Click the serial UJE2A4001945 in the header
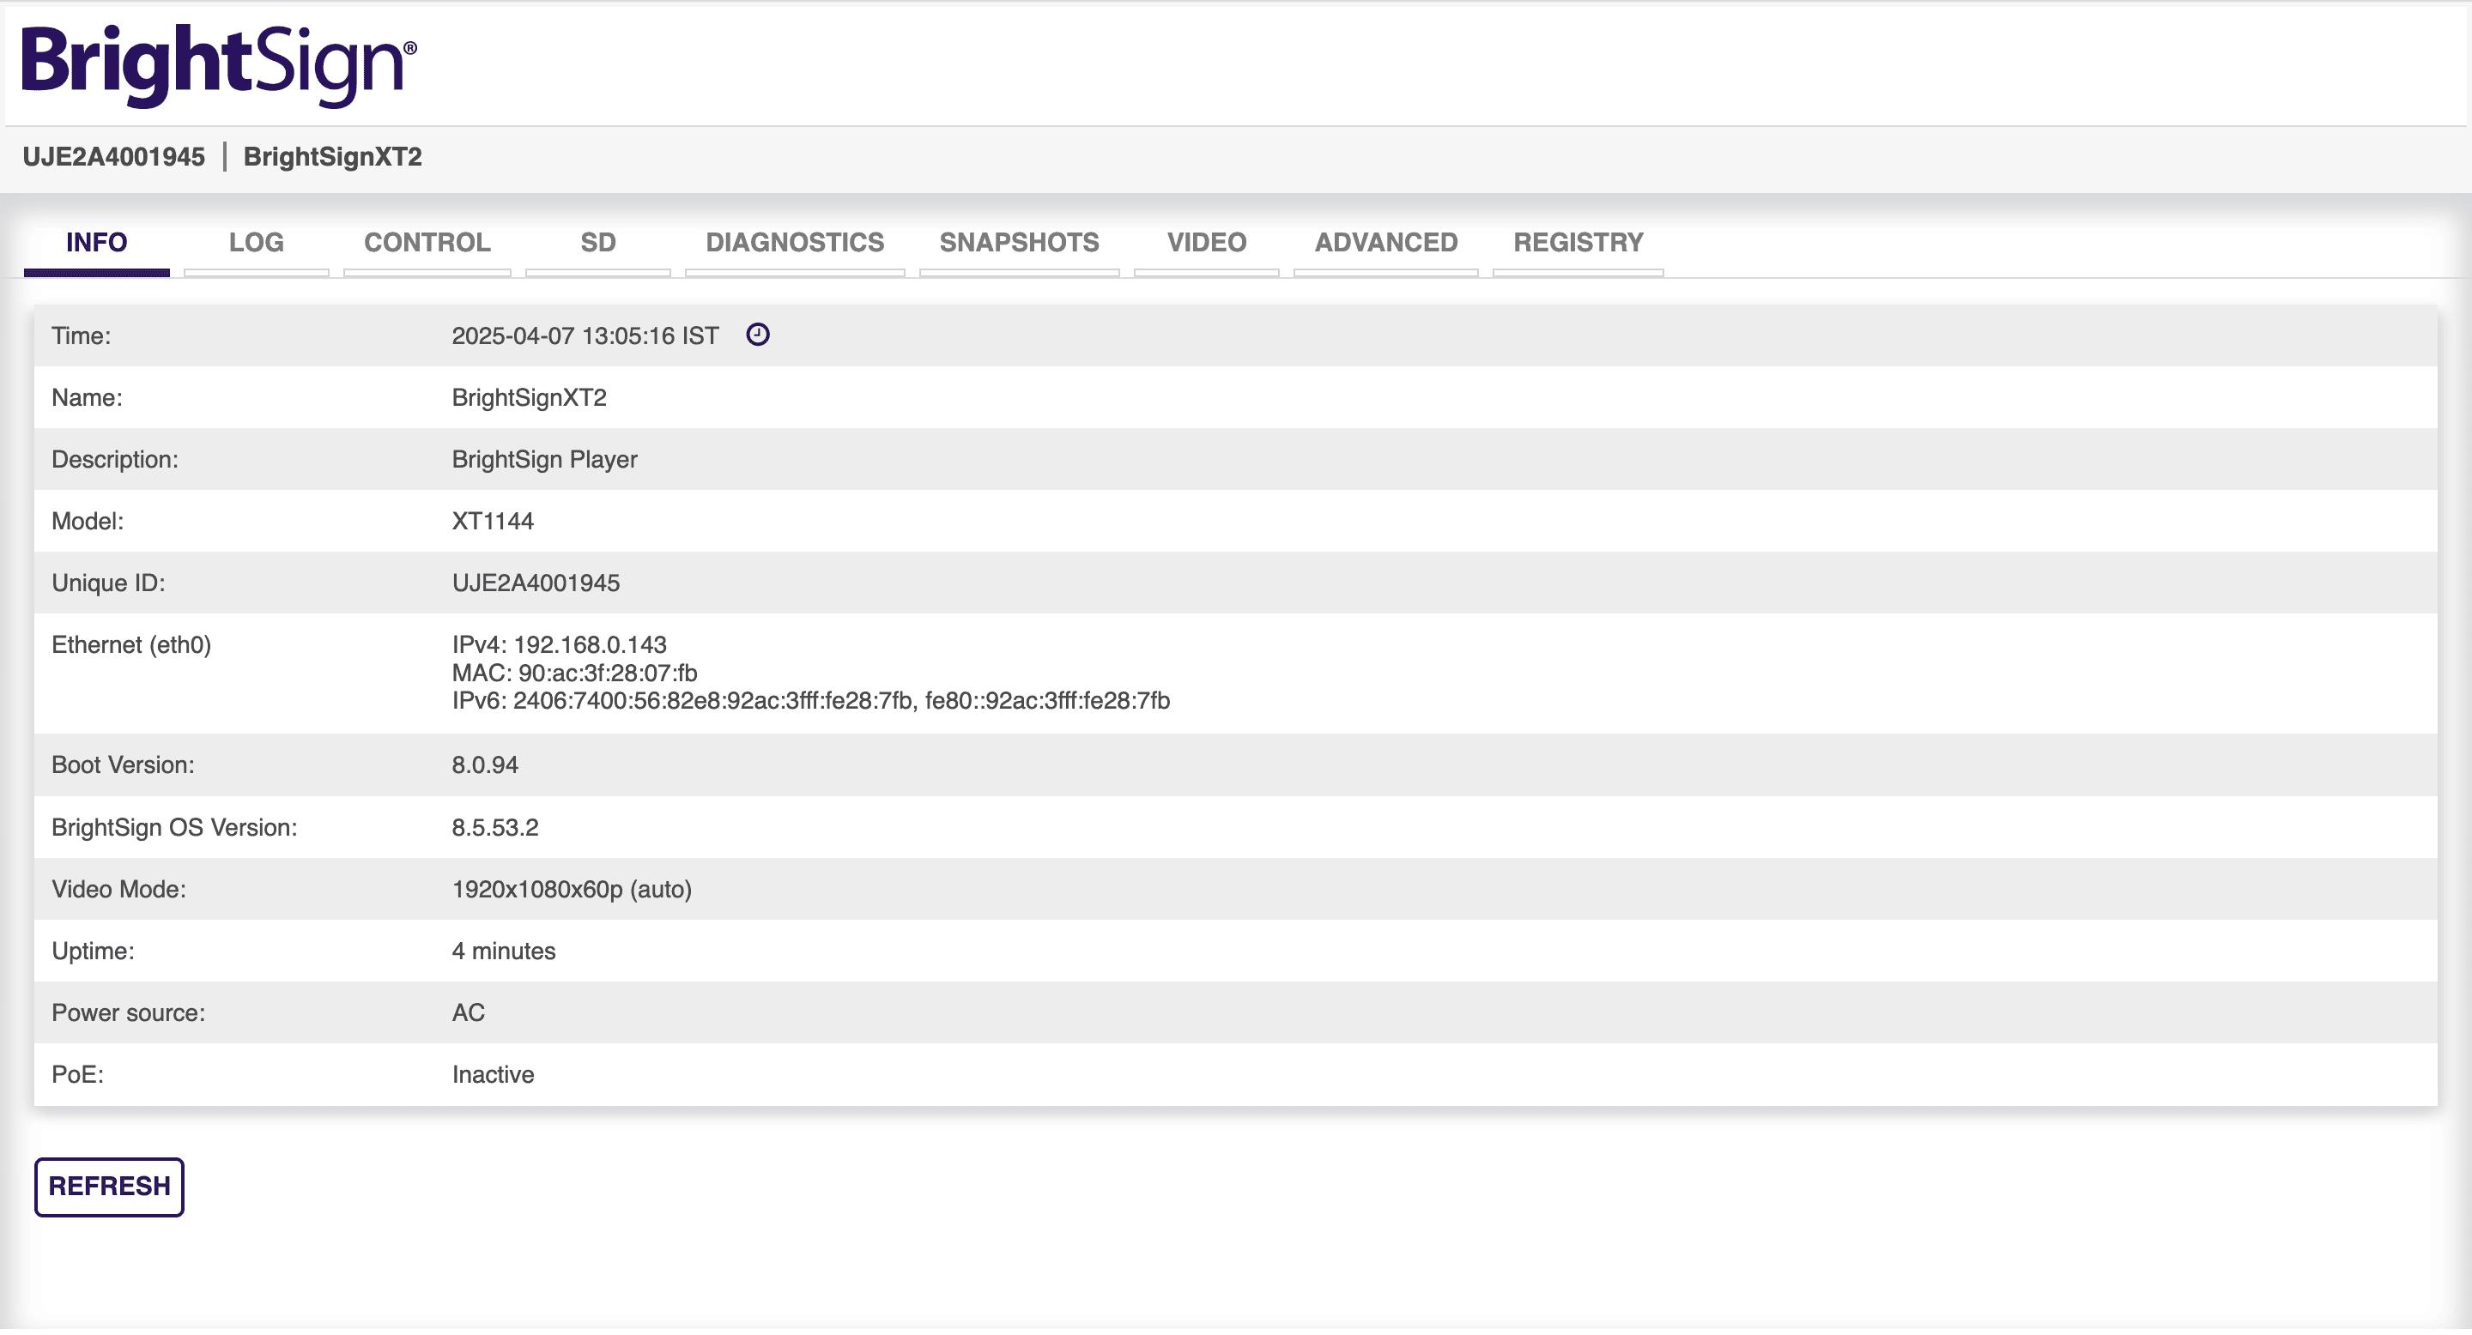The image size is (2472, 1335). (x=113, y=157)
